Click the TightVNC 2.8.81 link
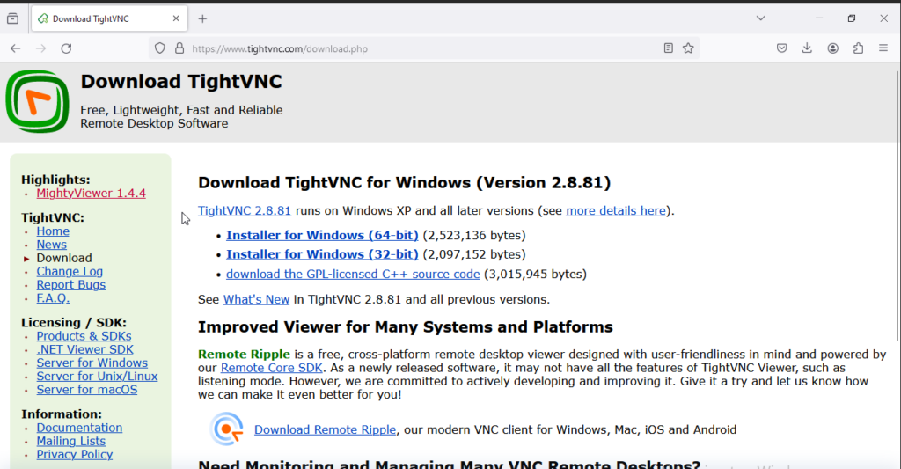901x469 pixels. coord(245,210)
